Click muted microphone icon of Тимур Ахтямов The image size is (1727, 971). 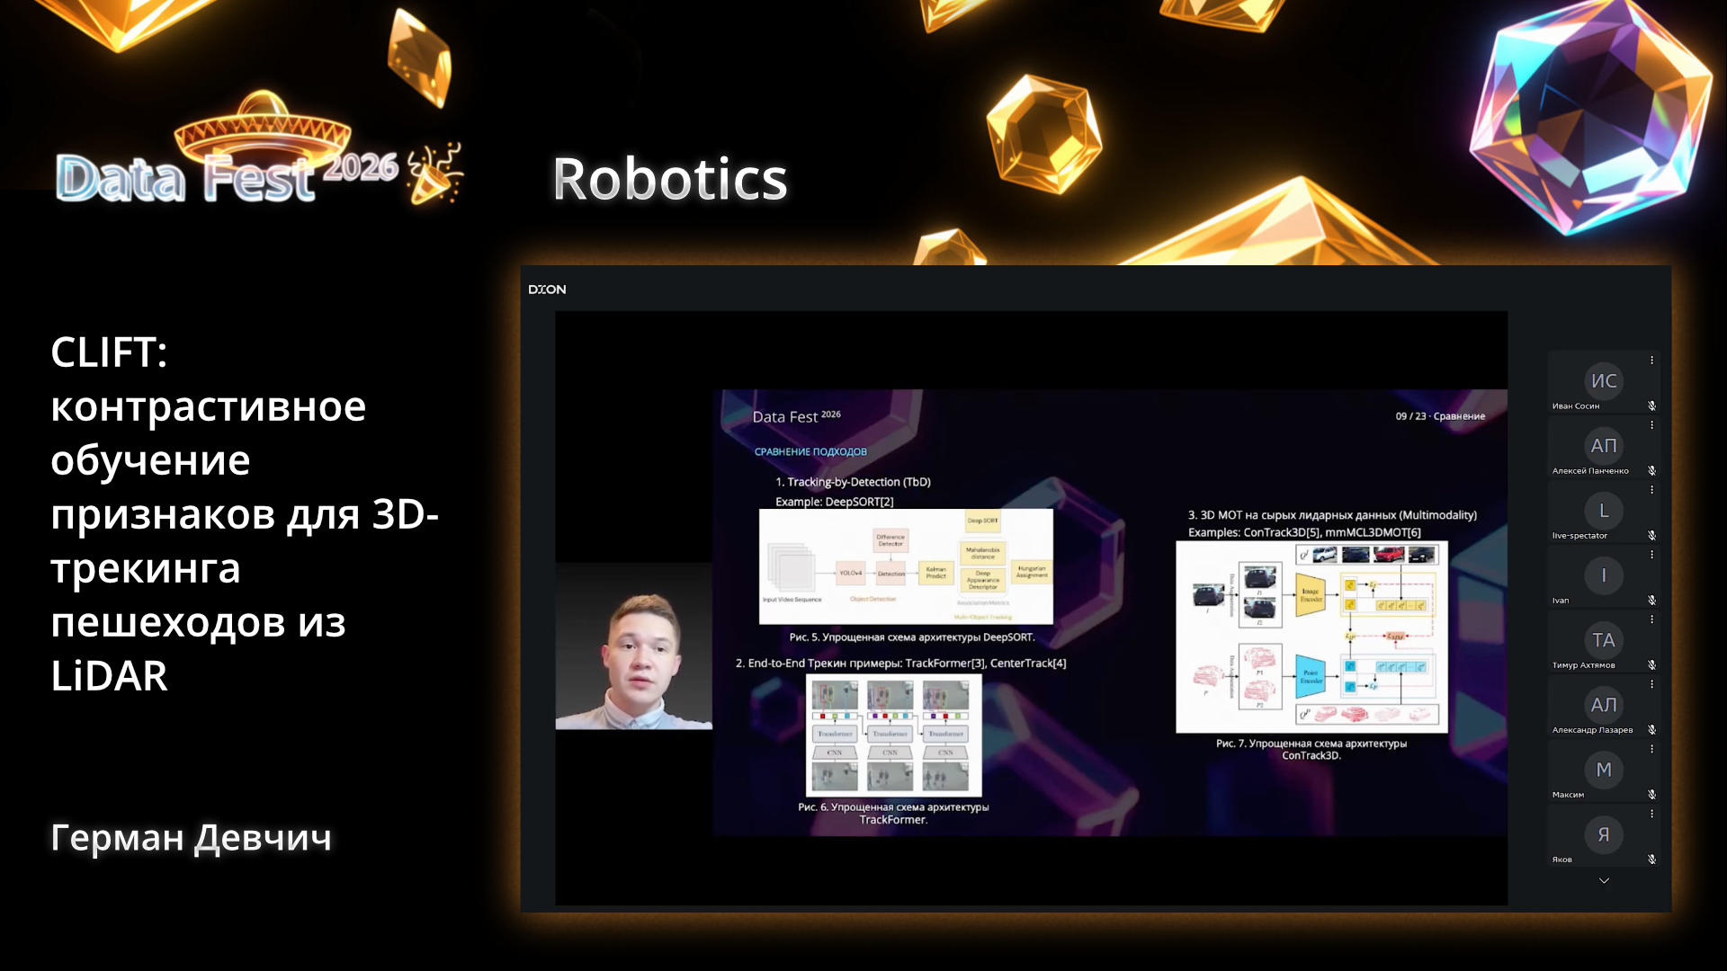tap(1651, 665)
